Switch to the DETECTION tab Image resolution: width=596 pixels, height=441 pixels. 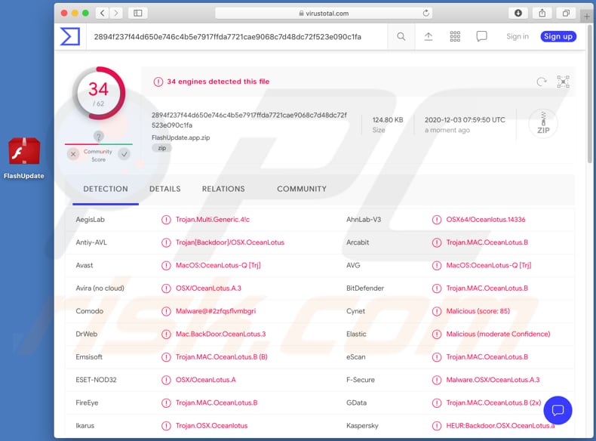pos(106,189)
